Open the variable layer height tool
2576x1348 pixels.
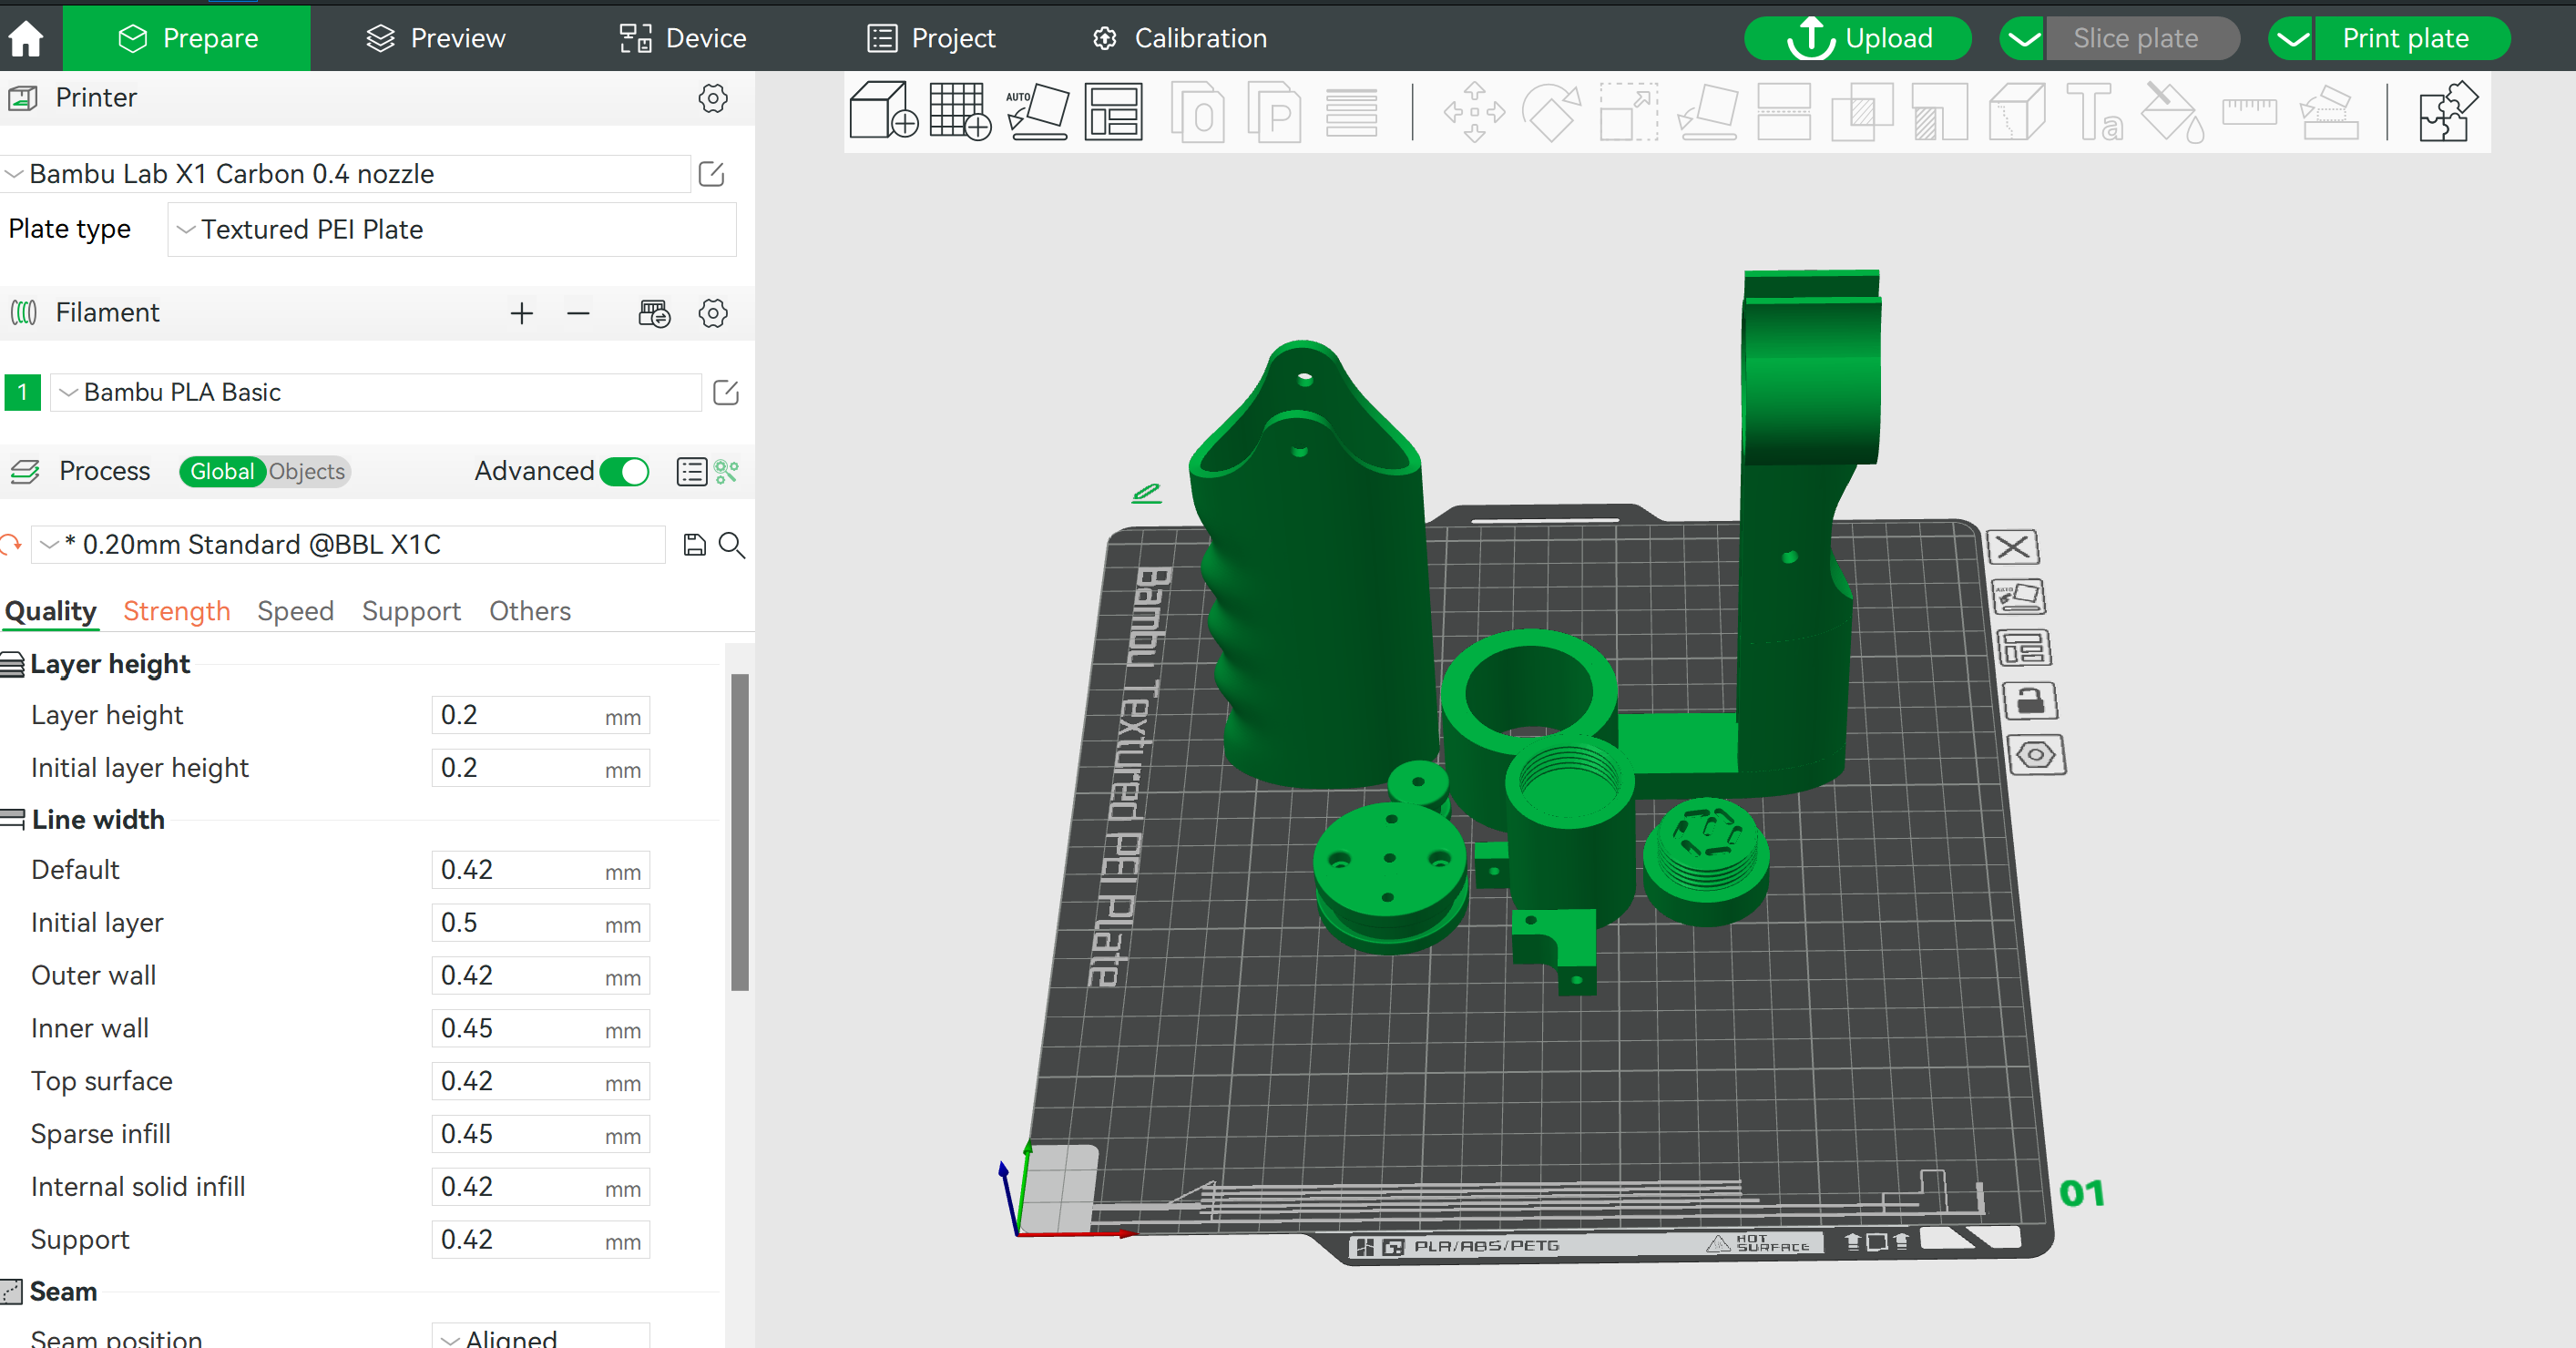point(1351,112)
